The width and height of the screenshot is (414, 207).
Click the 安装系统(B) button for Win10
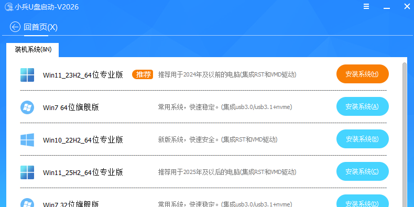[363, 139]
